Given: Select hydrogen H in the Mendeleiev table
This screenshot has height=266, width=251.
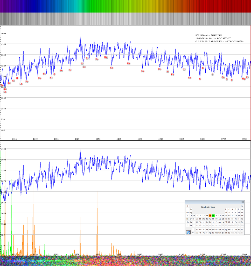Looking at the screenshot, I should (187, 206).
